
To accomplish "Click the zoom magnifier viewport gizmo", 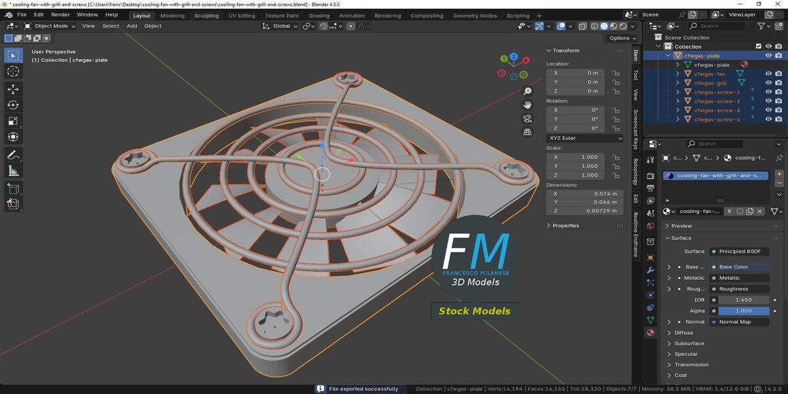I will (527, 91).
